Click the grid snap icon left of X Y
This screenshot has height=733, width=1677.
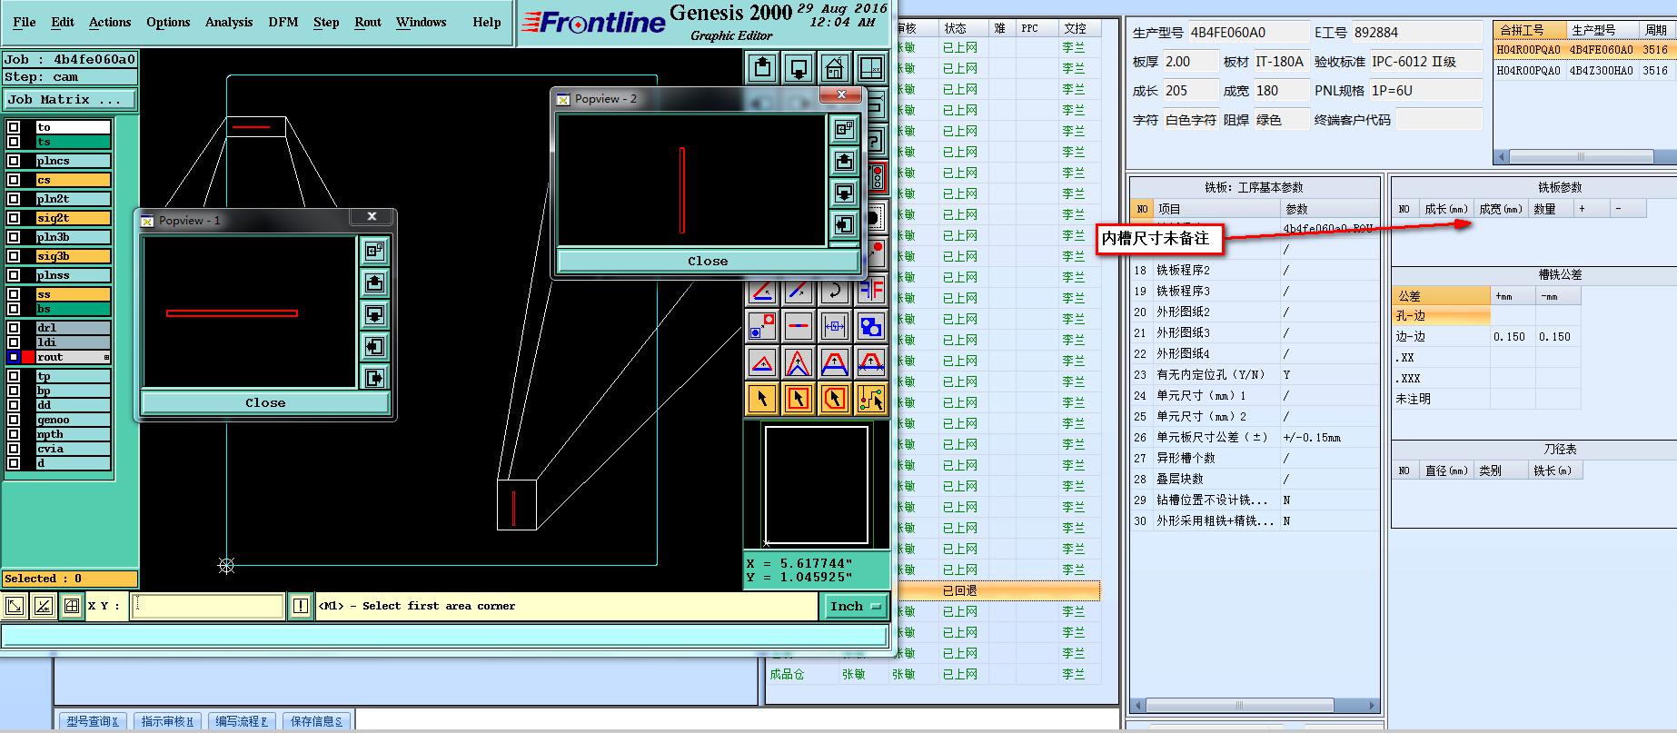pyautogui.click(x=72, y=606)
